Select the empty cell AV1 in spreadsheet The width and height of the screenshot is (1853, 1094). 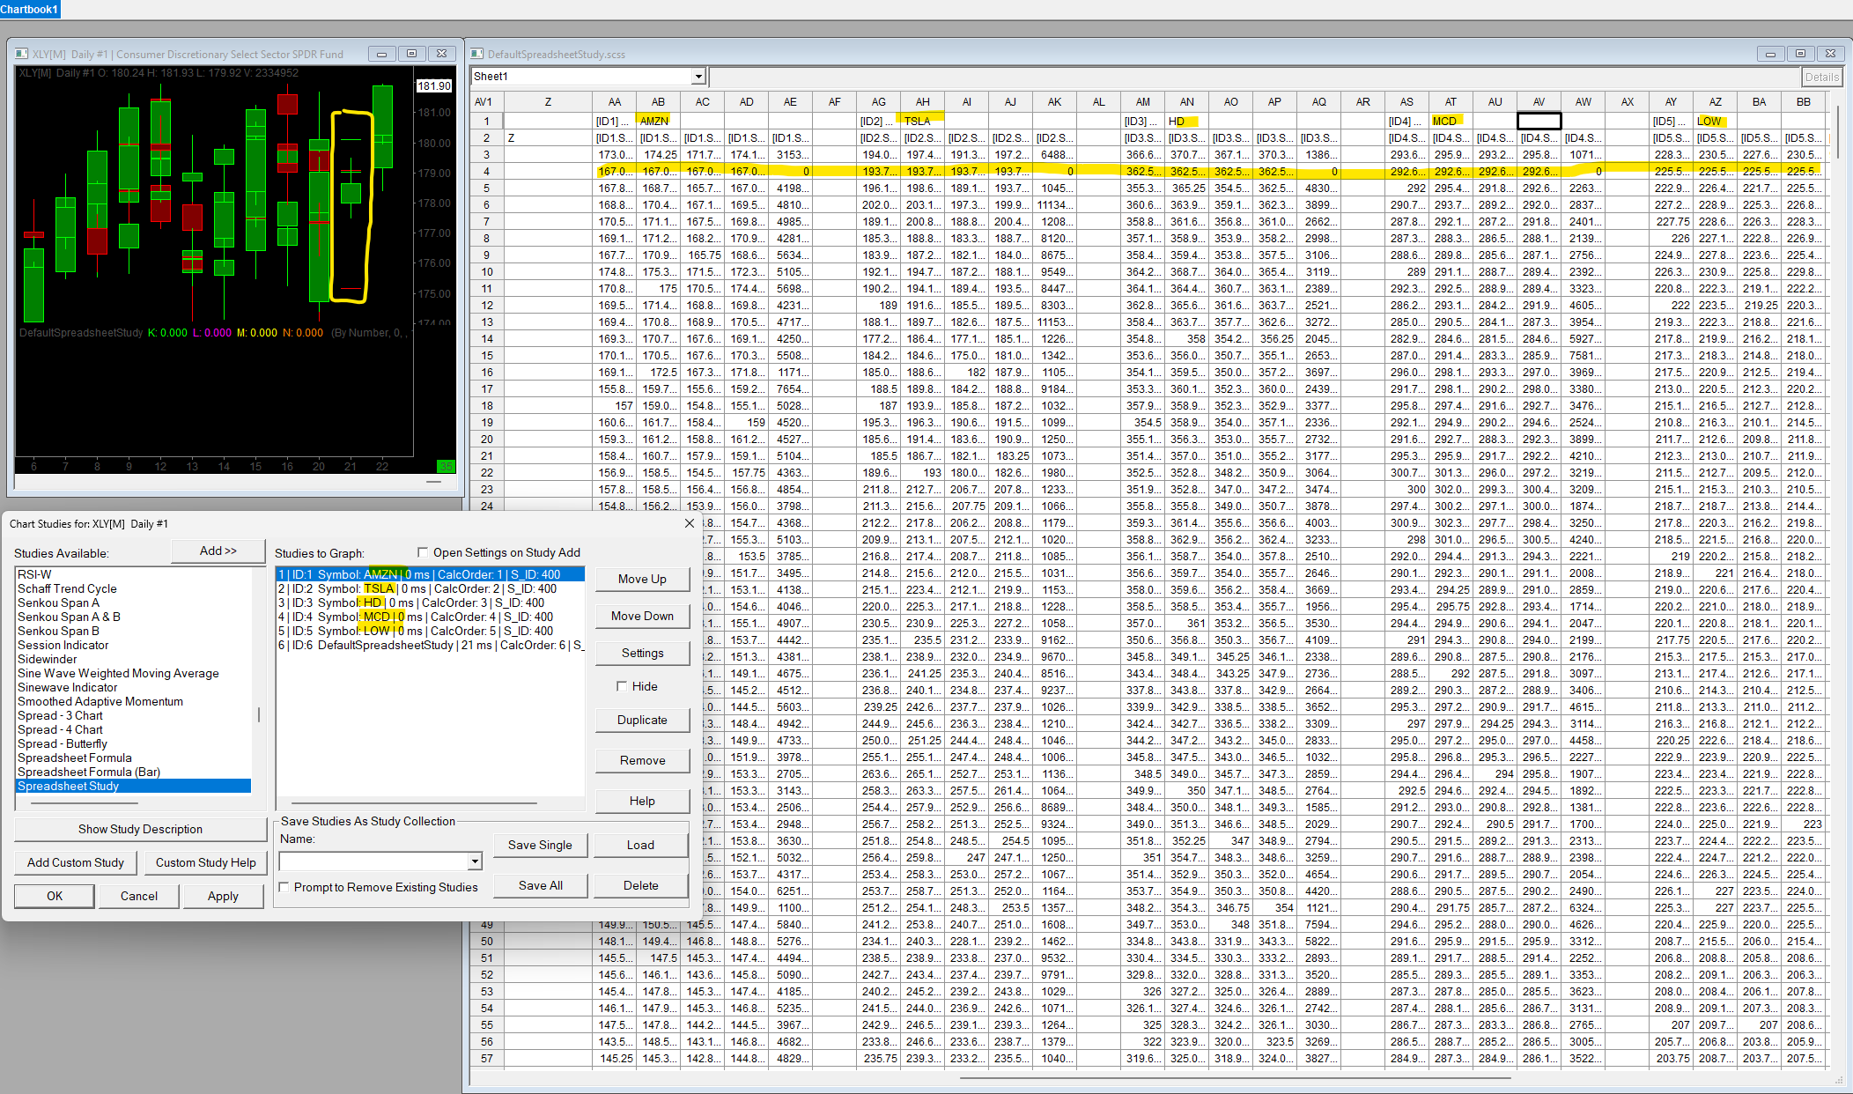tap(1539, 121)
